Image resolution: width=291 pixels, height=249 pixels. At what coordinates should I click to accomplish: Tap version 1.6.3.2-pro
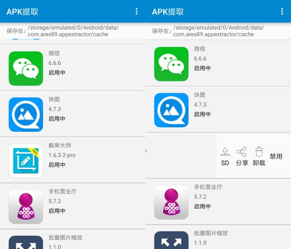(x=62, y=155)
